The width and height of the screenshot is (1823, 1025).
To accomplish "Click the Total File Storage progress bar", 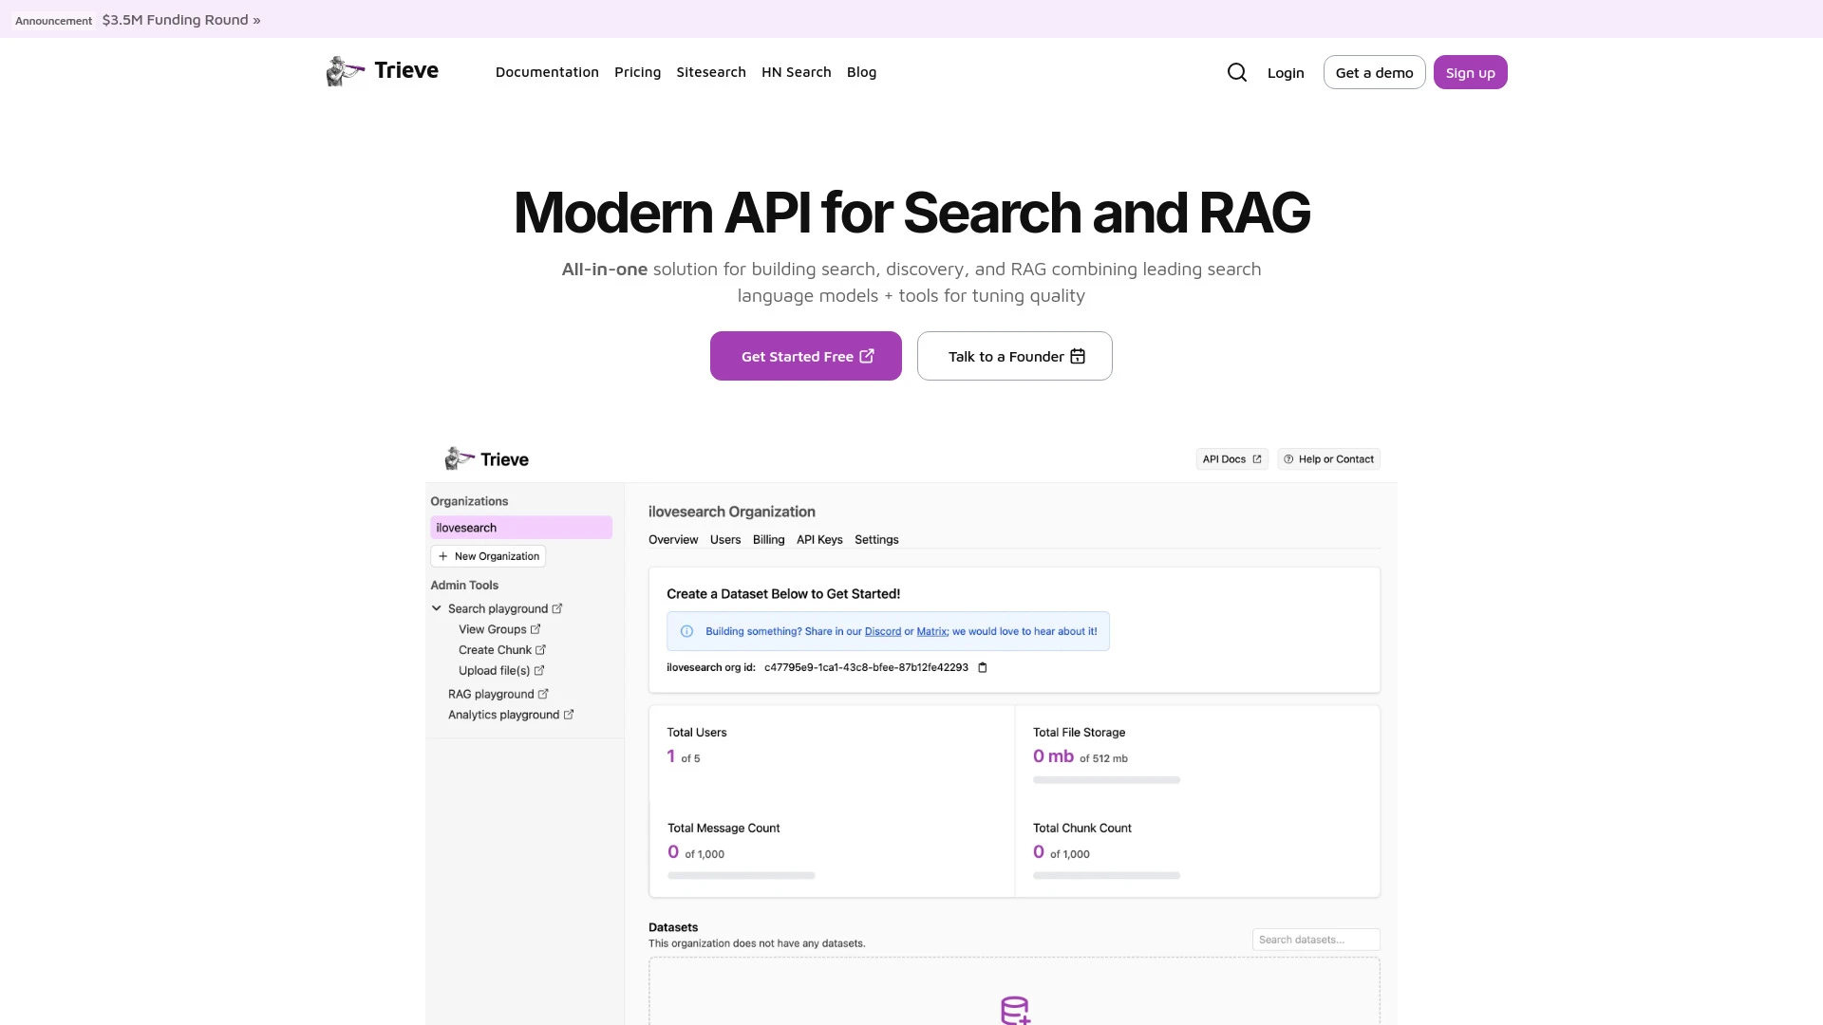I will click(1105, 778).
